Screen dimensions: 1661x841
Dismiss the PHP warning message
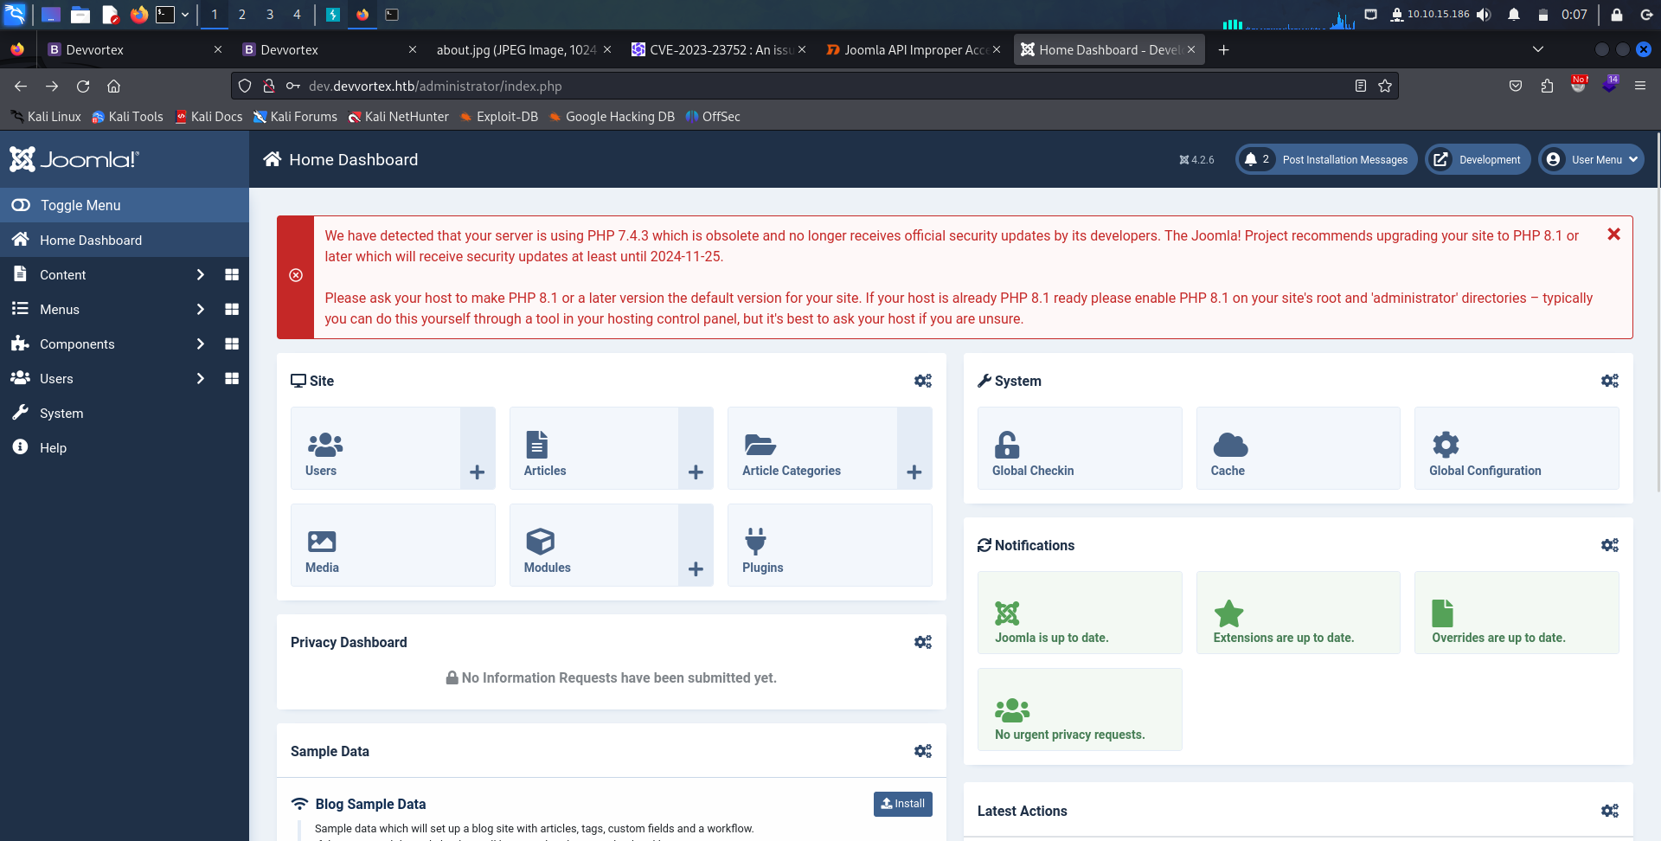(1613, 234)
